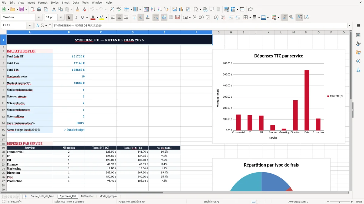This screenshot has width=364, height=204.
Task: Switch to Référentiel sheet tab
Action: [x=87, y=196]
